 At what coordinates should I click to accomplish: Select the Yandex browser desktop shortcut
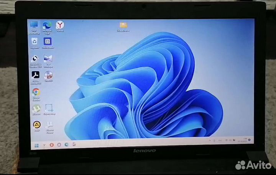point(60,26)
